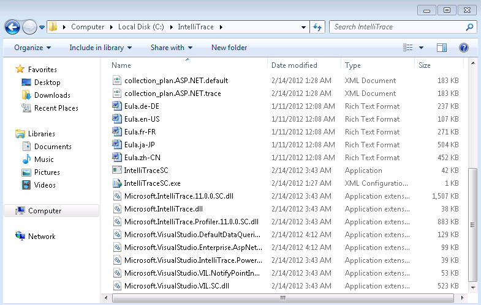Screen dimensions: 481x305
Task: Select file Microsoft.VisualStudio.VIL.NotifyPointIn...
Action: click(x=192, y=273)
